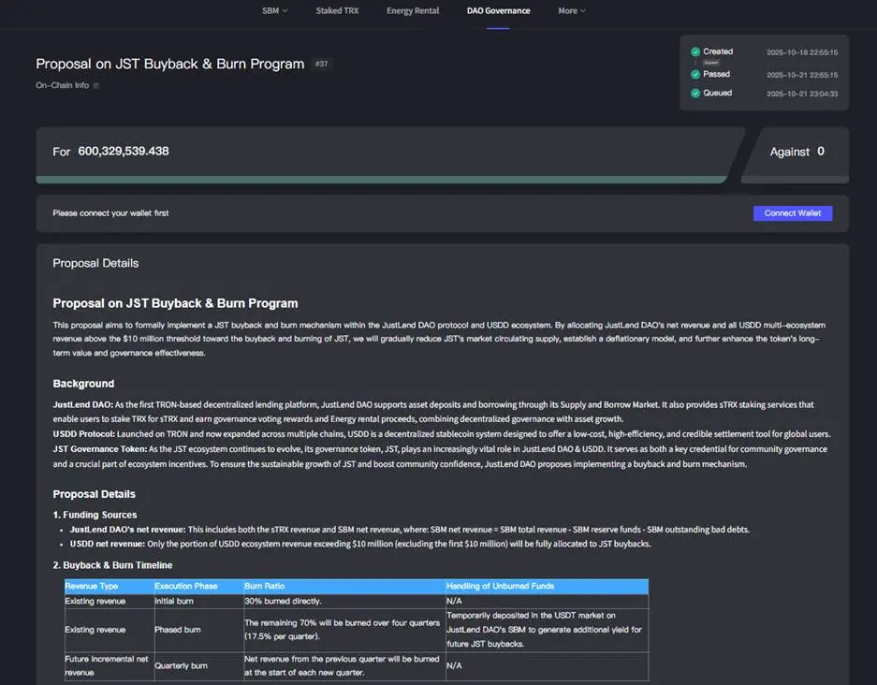This screenshot has height=685, width=877.
Task: Select the DAO Governance tab
Action: [498, 11]
